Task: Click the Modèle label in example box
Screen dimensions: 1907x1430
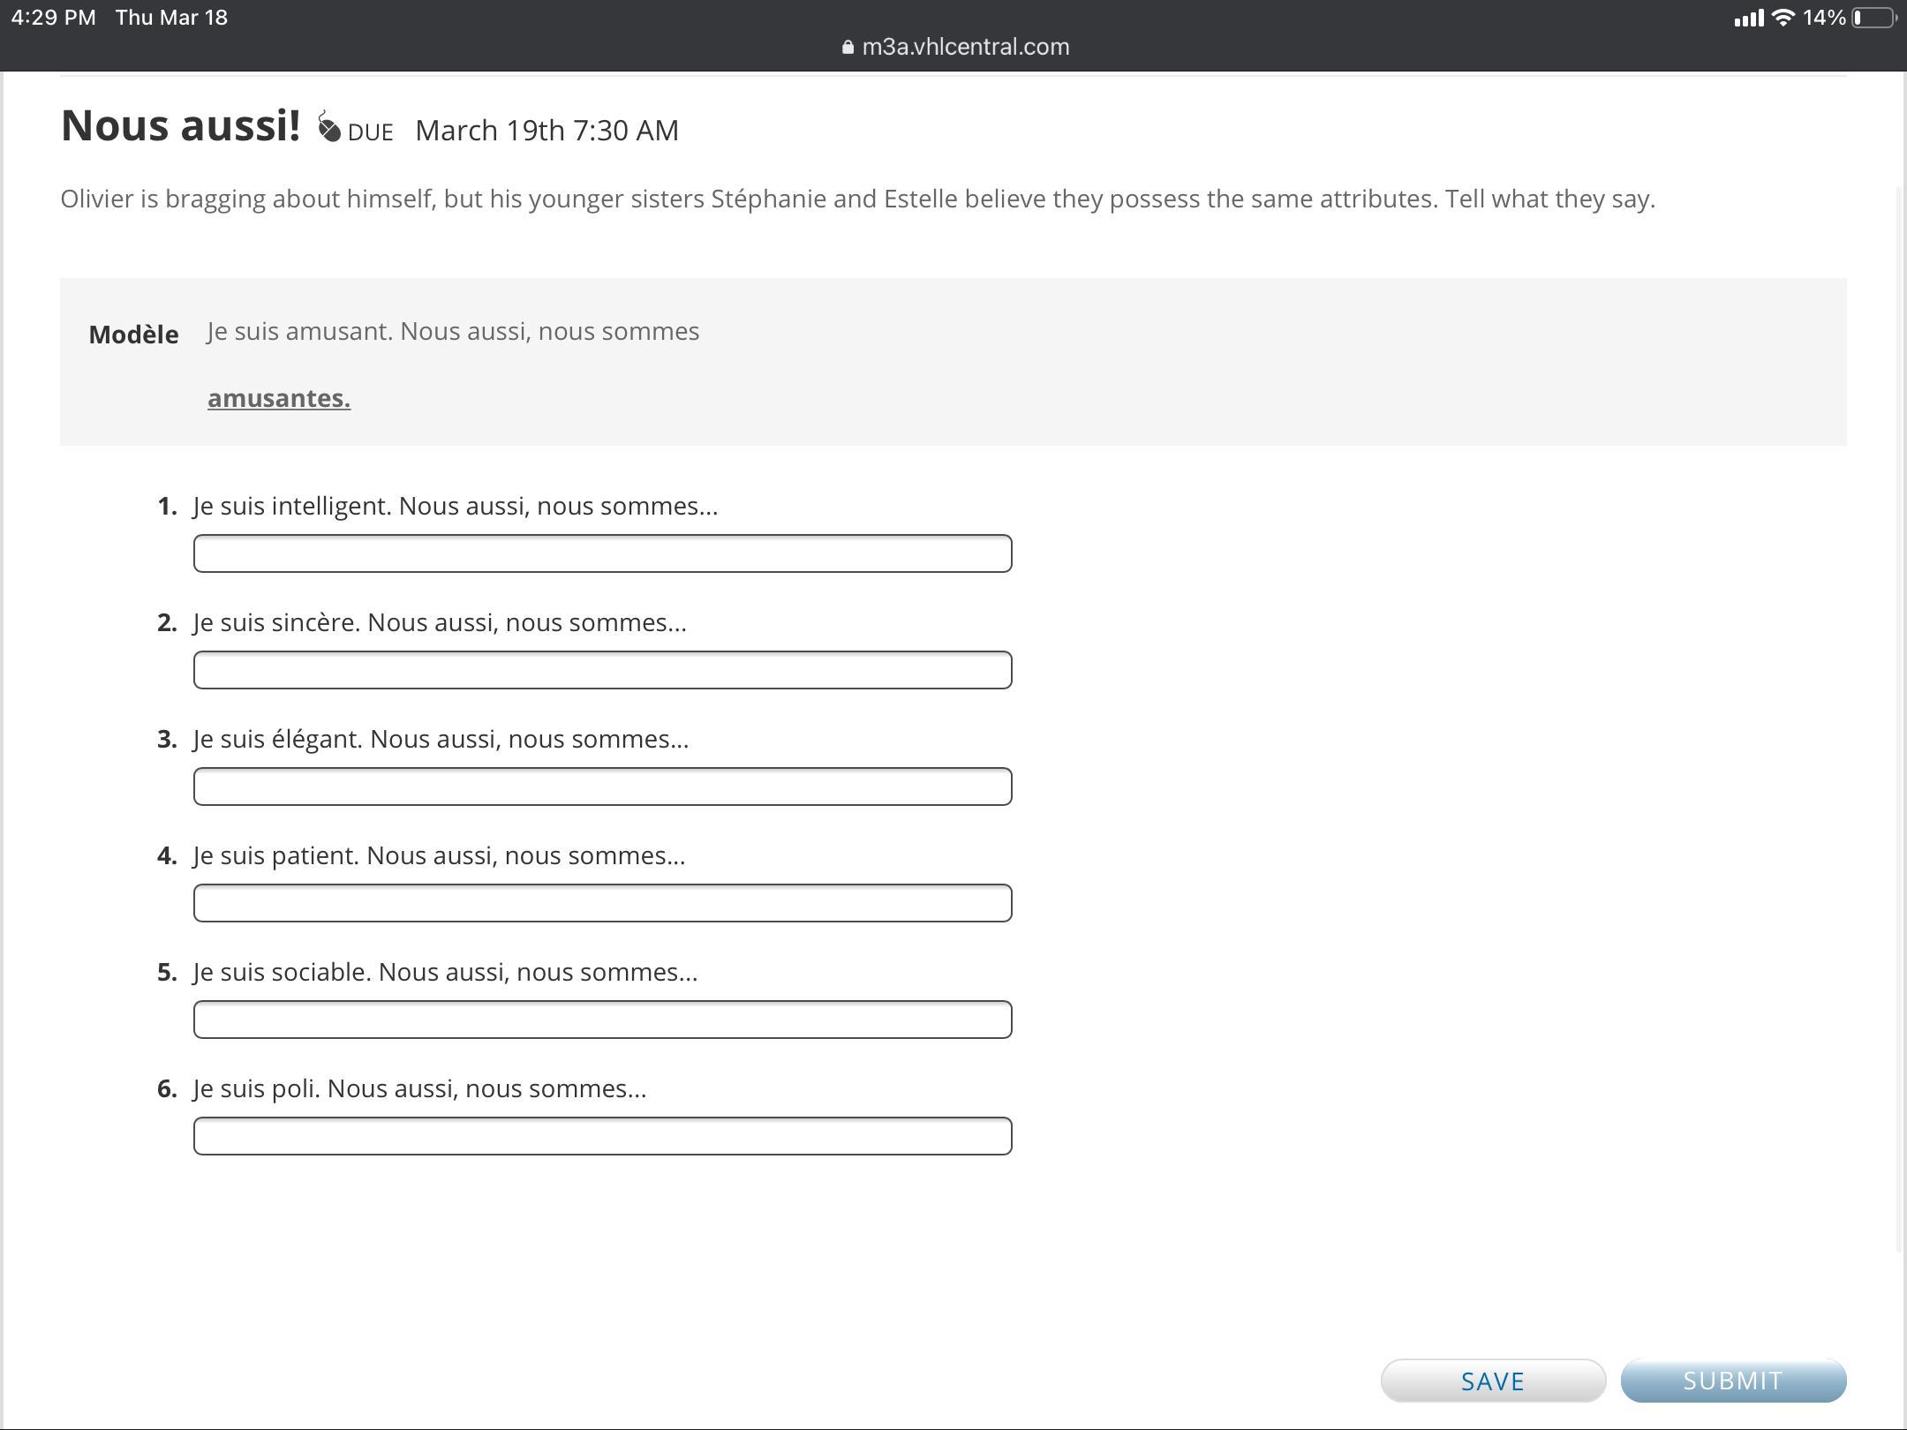Action: (133, 335)
